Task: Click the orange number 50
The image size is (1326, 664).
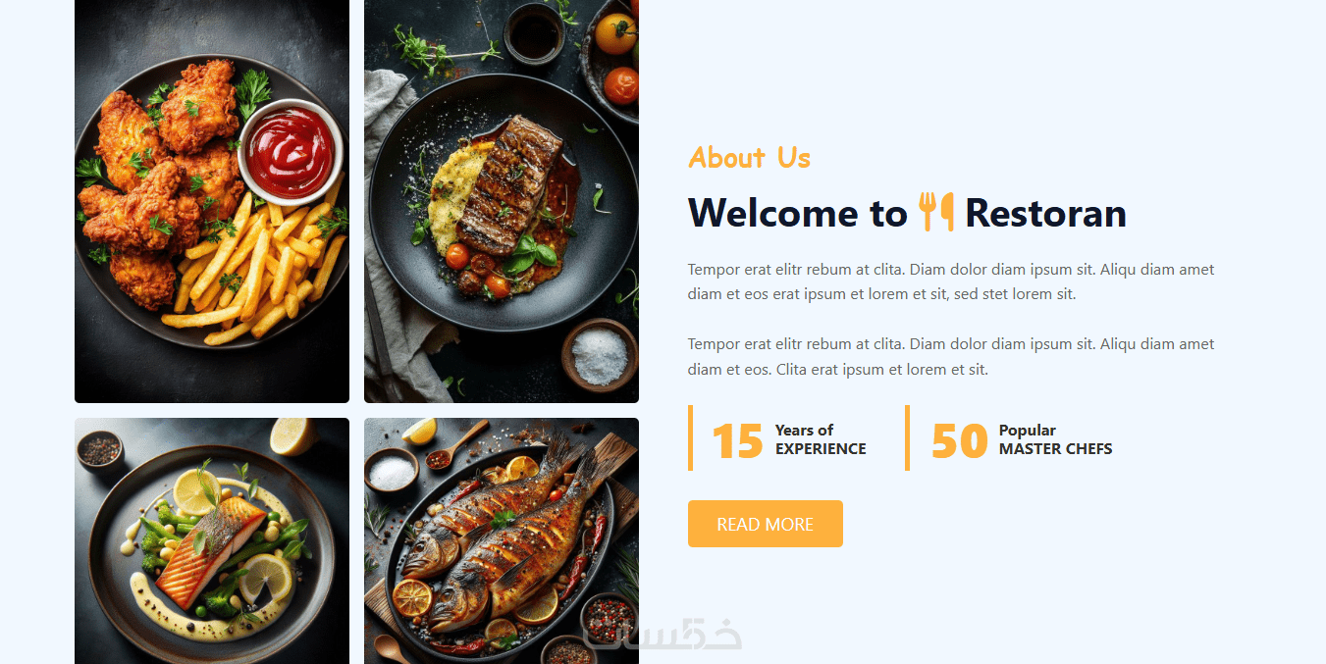Action: coord(959,440)
